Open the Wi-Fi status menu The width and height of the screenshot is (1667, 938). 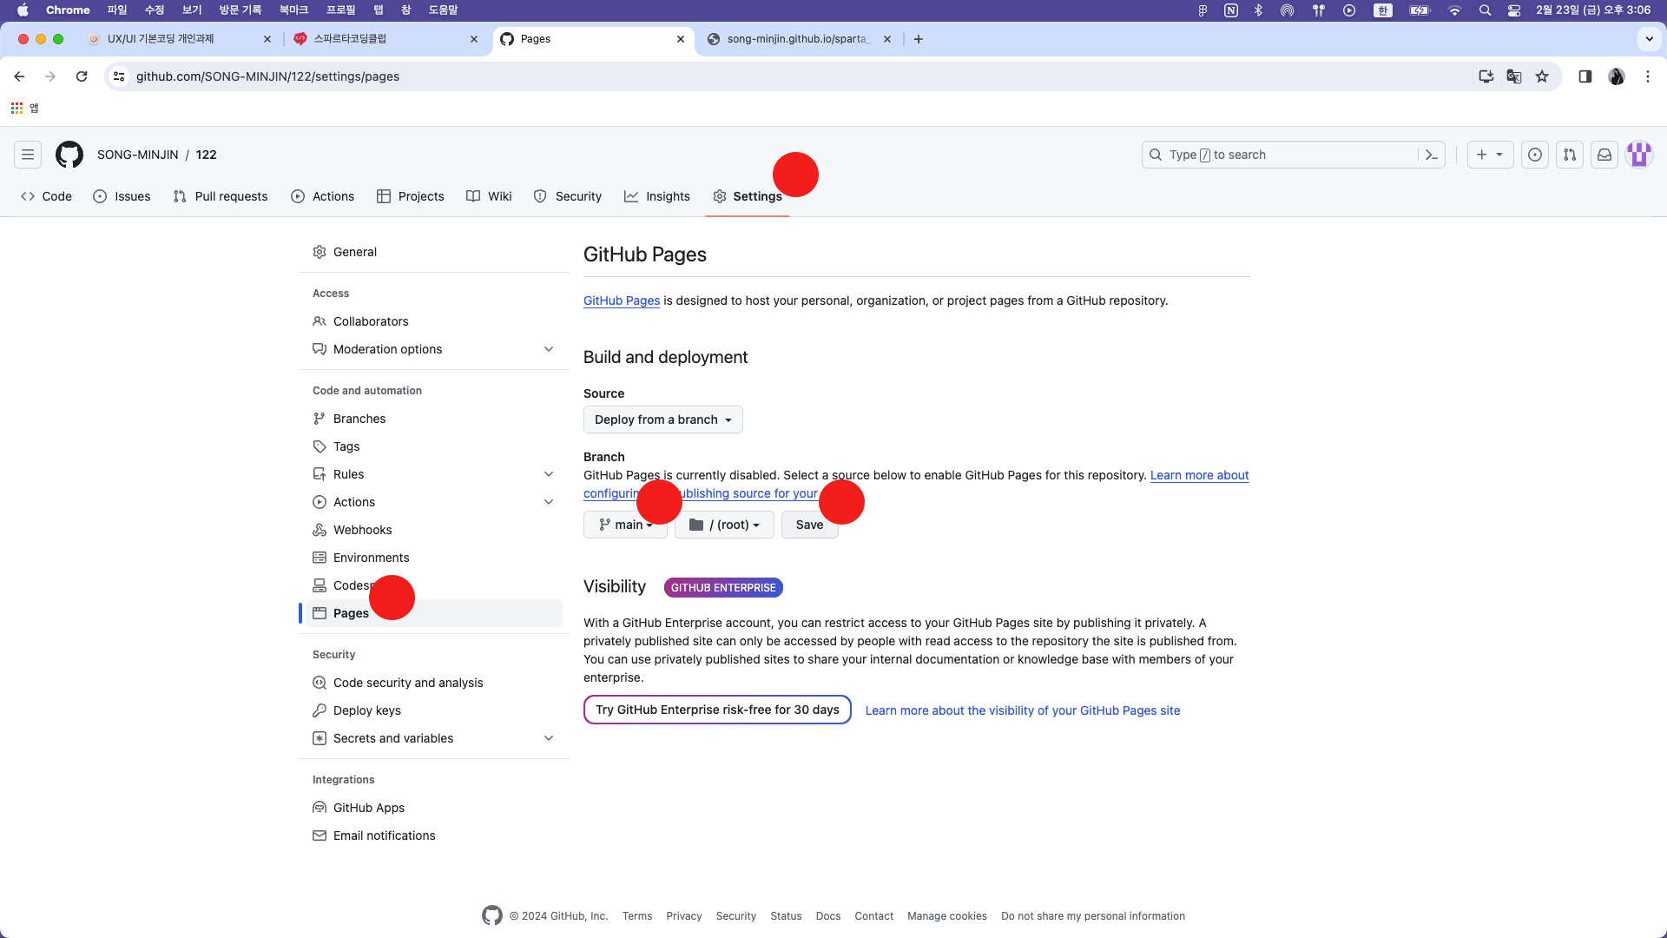(1455, 10)
